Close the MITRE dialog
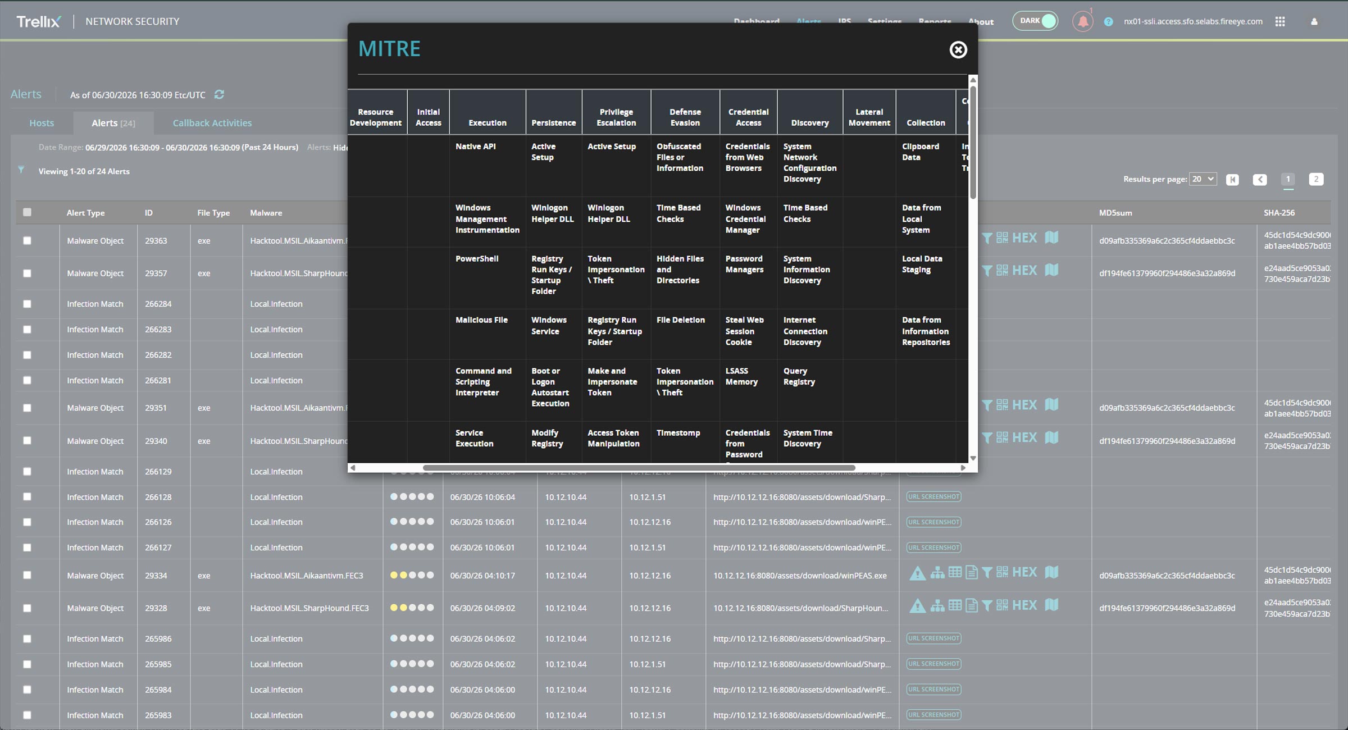 pos(958,50)
